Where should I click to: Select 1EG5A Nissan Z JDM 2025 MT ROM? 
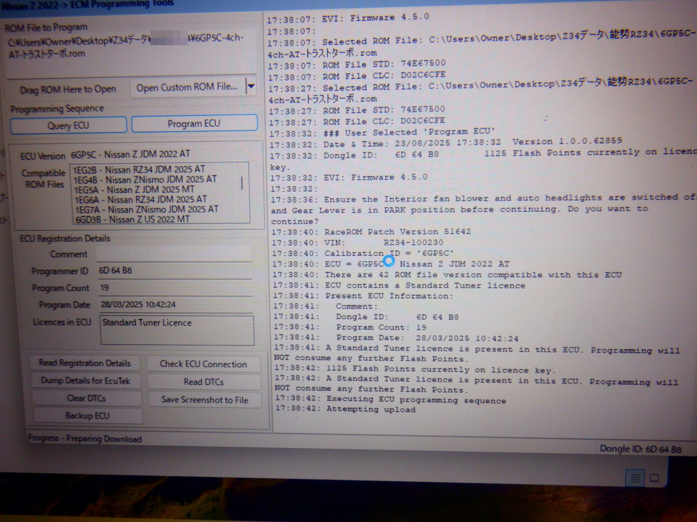tap(134, 189)
